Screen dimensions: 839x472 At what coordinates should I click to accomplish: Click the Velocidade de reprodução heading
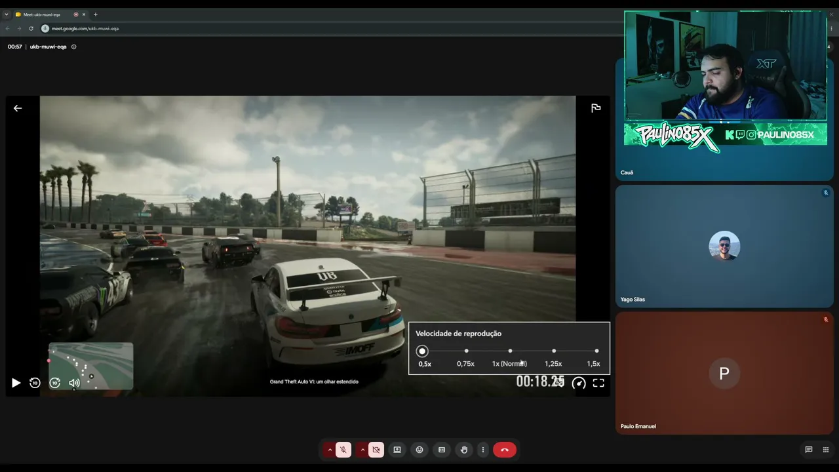click(x=458, y=334)
